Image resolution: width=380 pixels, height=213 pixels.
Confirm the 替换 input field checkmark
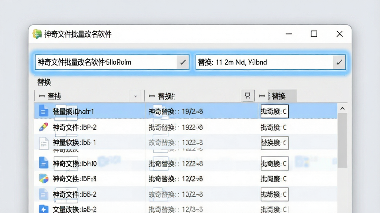[x=339, y=62]
